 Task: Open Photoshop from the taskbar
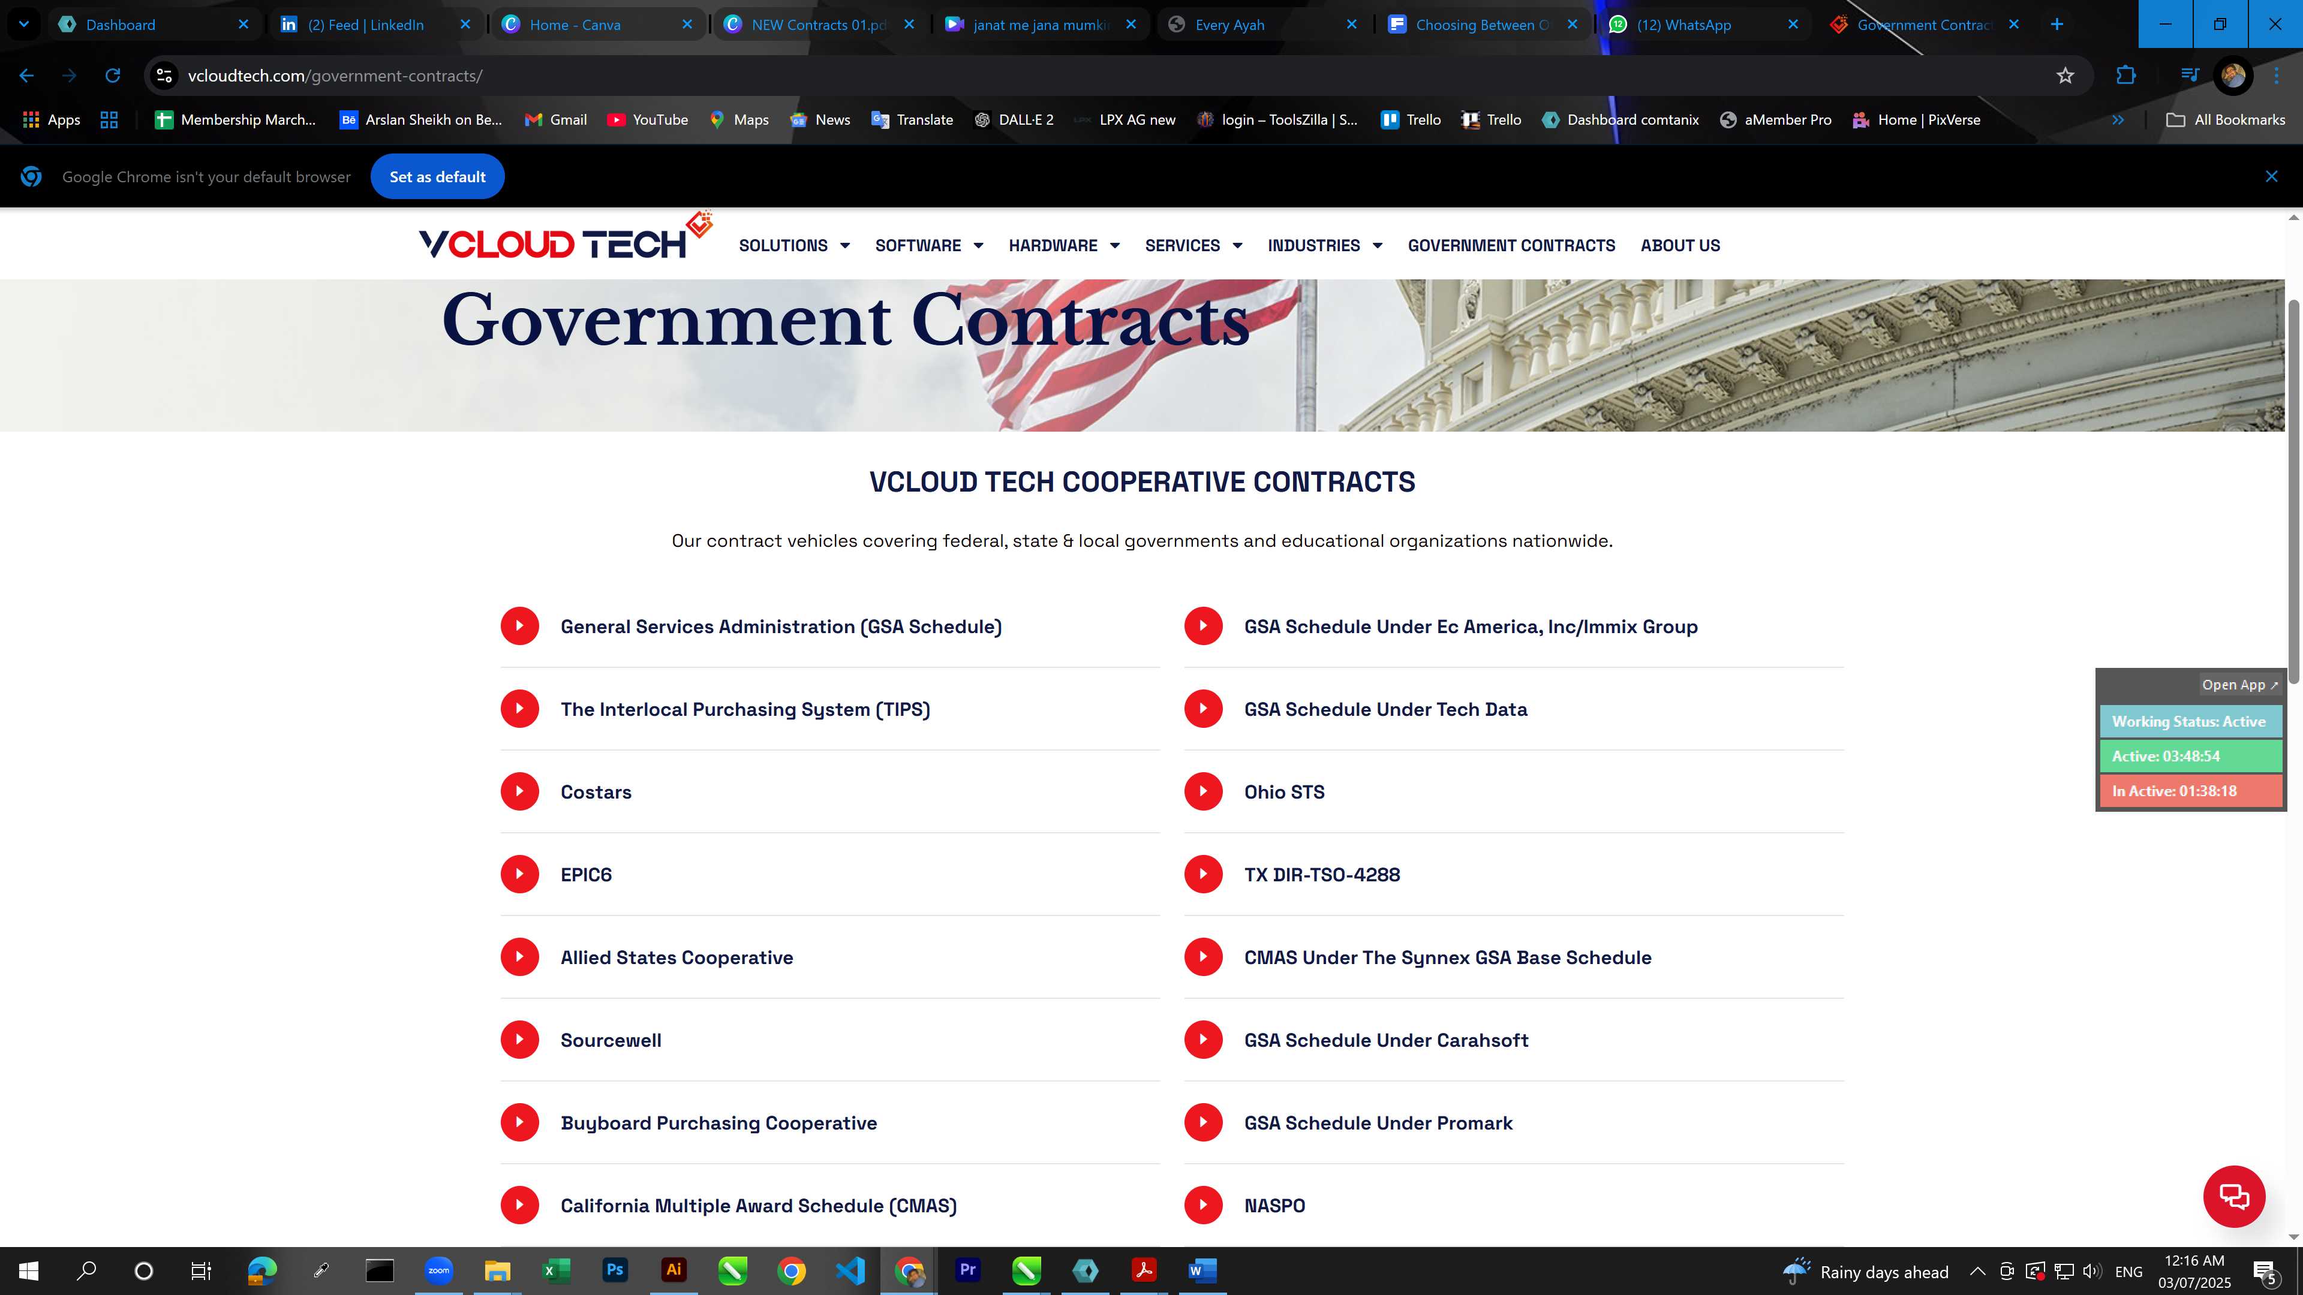click(x=615, y=1270)
